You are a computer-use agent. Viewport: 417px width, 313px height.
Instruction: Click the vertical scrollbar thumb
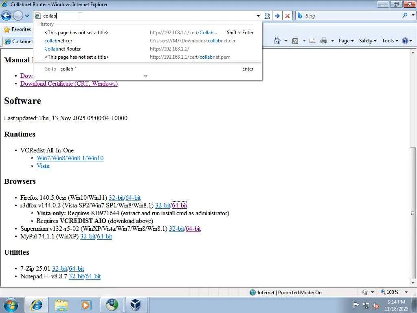[413, 213]
